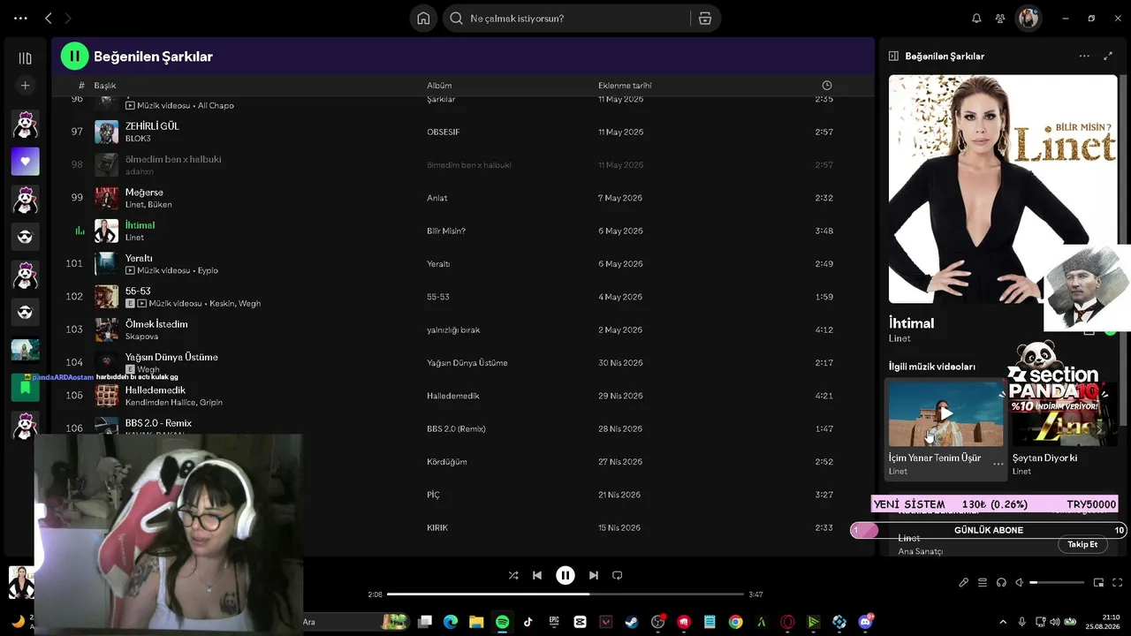This screenshot has height=636, width=1131.
Task: Open Google Chrome from the taskbar
Action: tap(735, 622)
